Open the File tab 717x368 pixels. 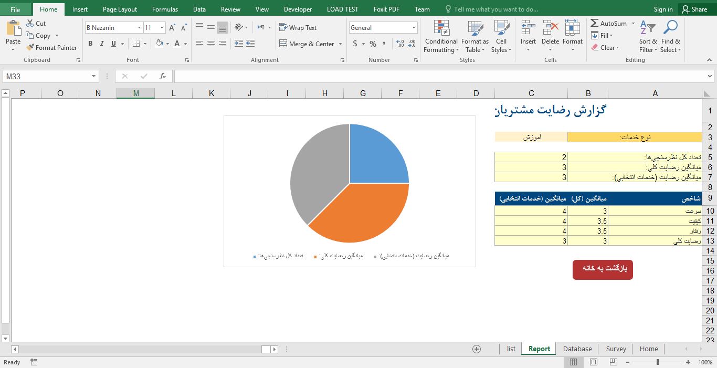point(15,9)
